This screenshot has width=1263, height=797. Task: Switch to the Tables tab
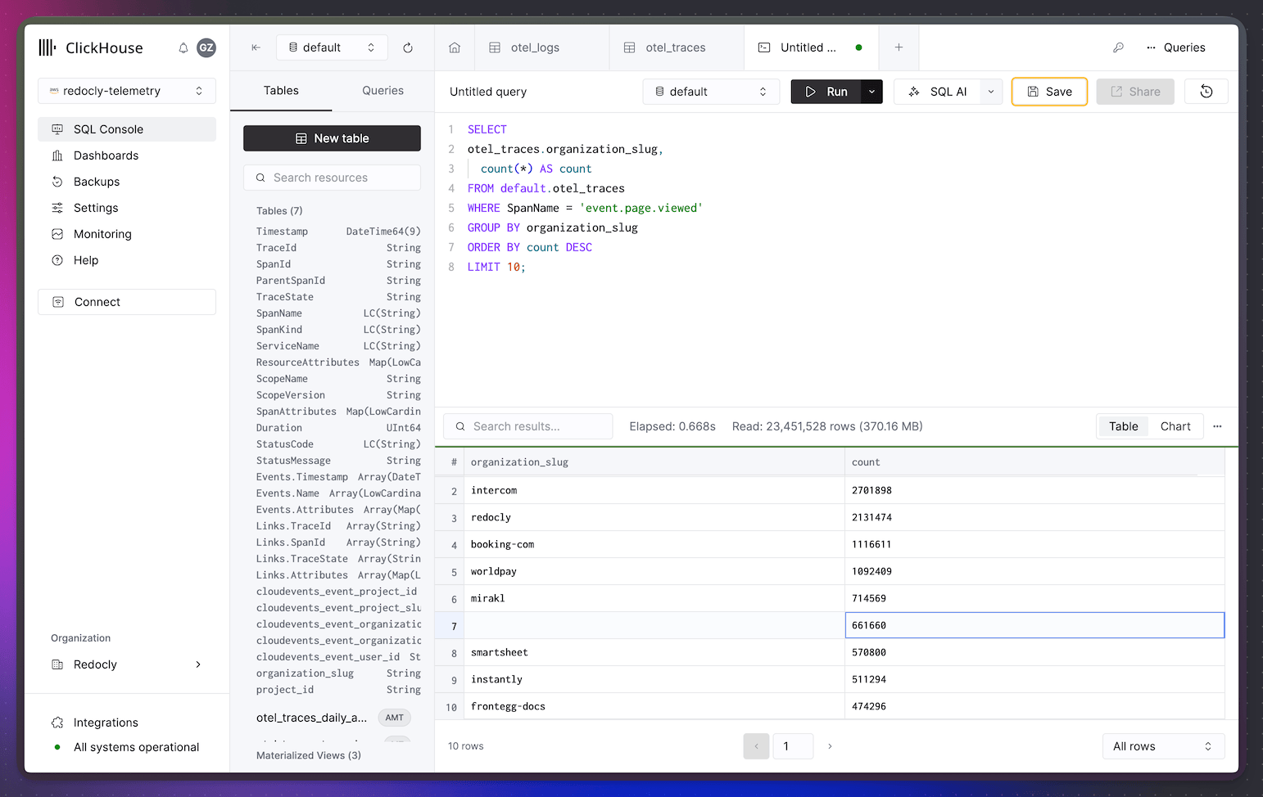[281, 91]
